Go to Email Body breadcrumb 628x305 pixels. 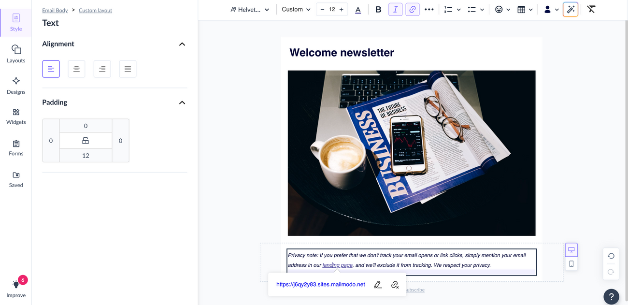55,10
